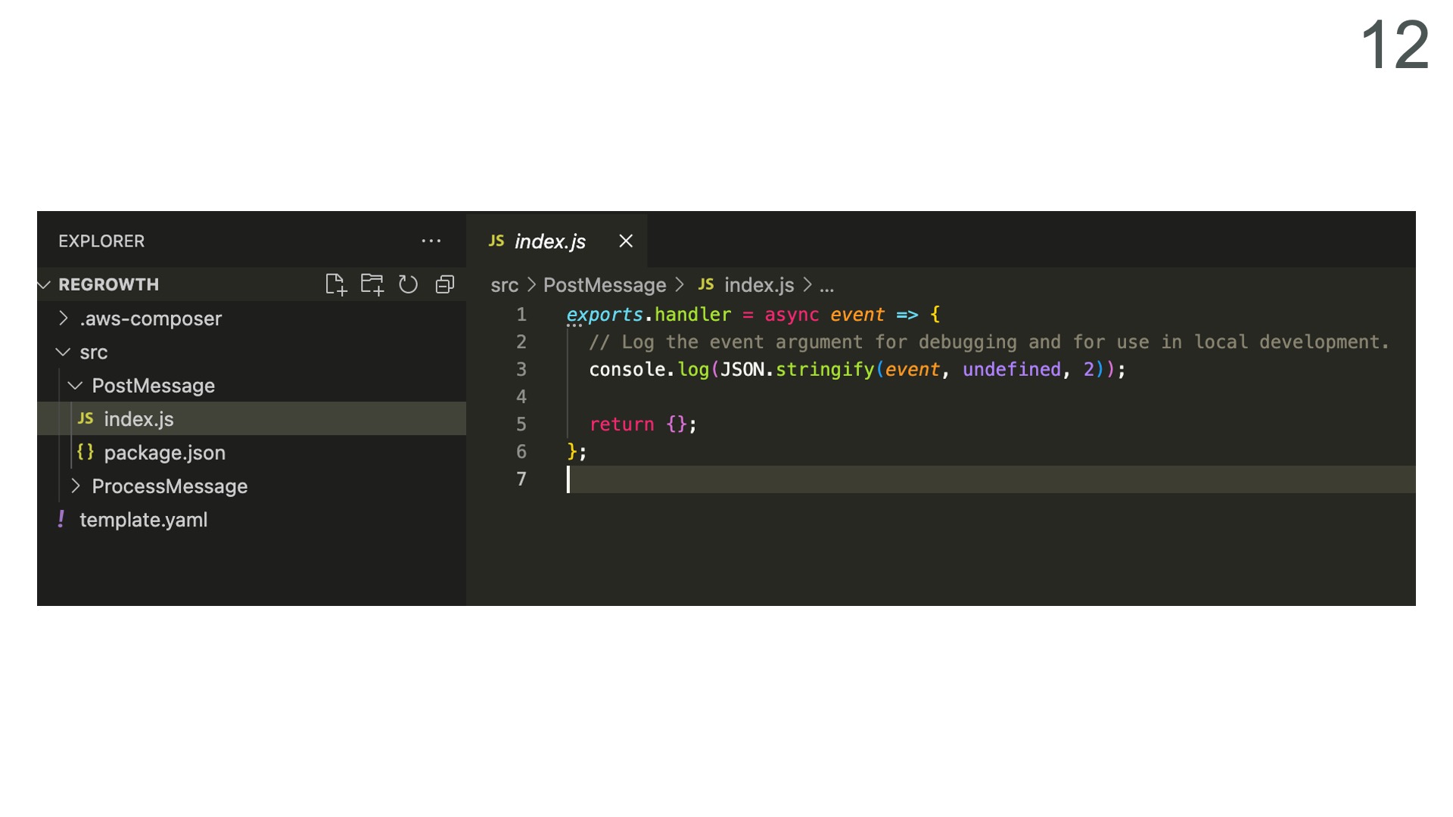Image resolution: width=1453 pixels, height=817 pixels.
Task: Select package.json in the file tree
Action: tap(165, 452)
